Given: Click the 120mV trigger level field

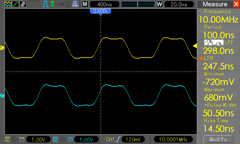Looking at the screenshot, I should tap(133, 139).
